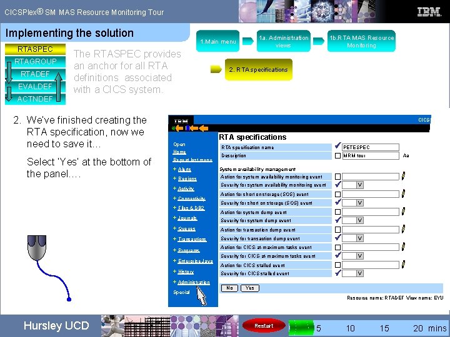
Task: Tick the checkbox beside the Description field
Action: pos(337,155)
